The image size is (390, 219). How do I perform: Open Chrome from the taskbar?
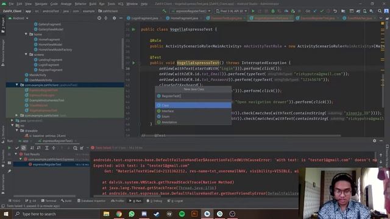[x=119, y=214]
